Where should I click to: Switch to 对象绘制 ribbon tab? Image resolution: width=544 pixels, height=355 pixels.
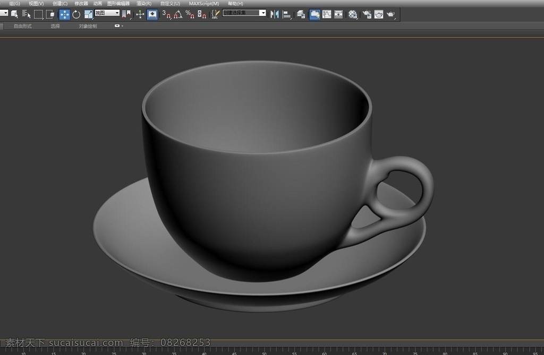[88, 26]
